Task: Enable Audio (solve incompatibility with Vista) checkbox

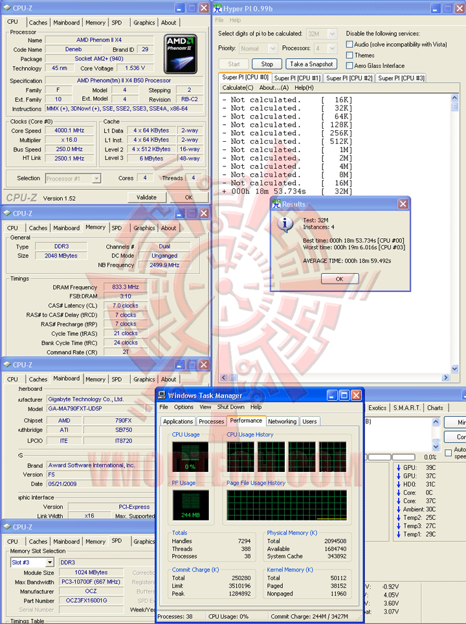Action: click(349, 44)
